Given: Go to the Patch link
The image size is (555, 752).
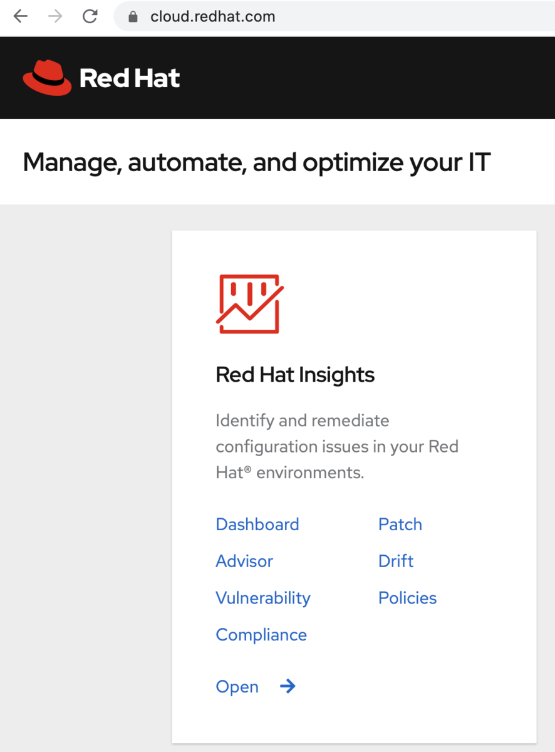Looking at the screenshot, I should (400, 525).
